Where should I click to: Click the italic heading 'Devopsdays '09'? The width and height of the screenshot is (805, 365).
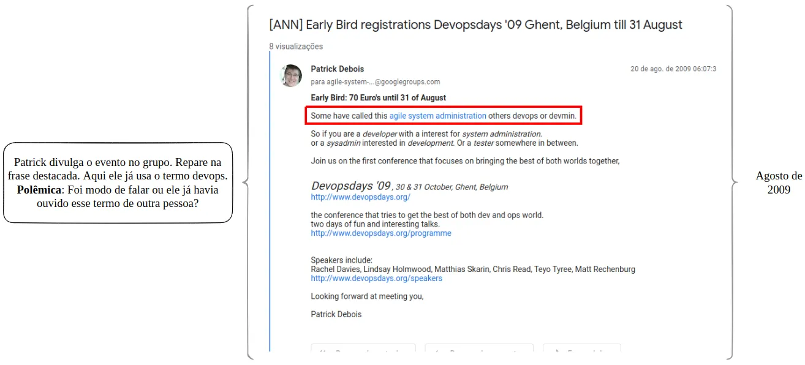coord(350,186)
